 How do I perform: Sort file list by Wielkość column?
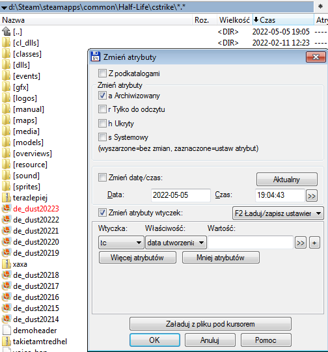234,20
